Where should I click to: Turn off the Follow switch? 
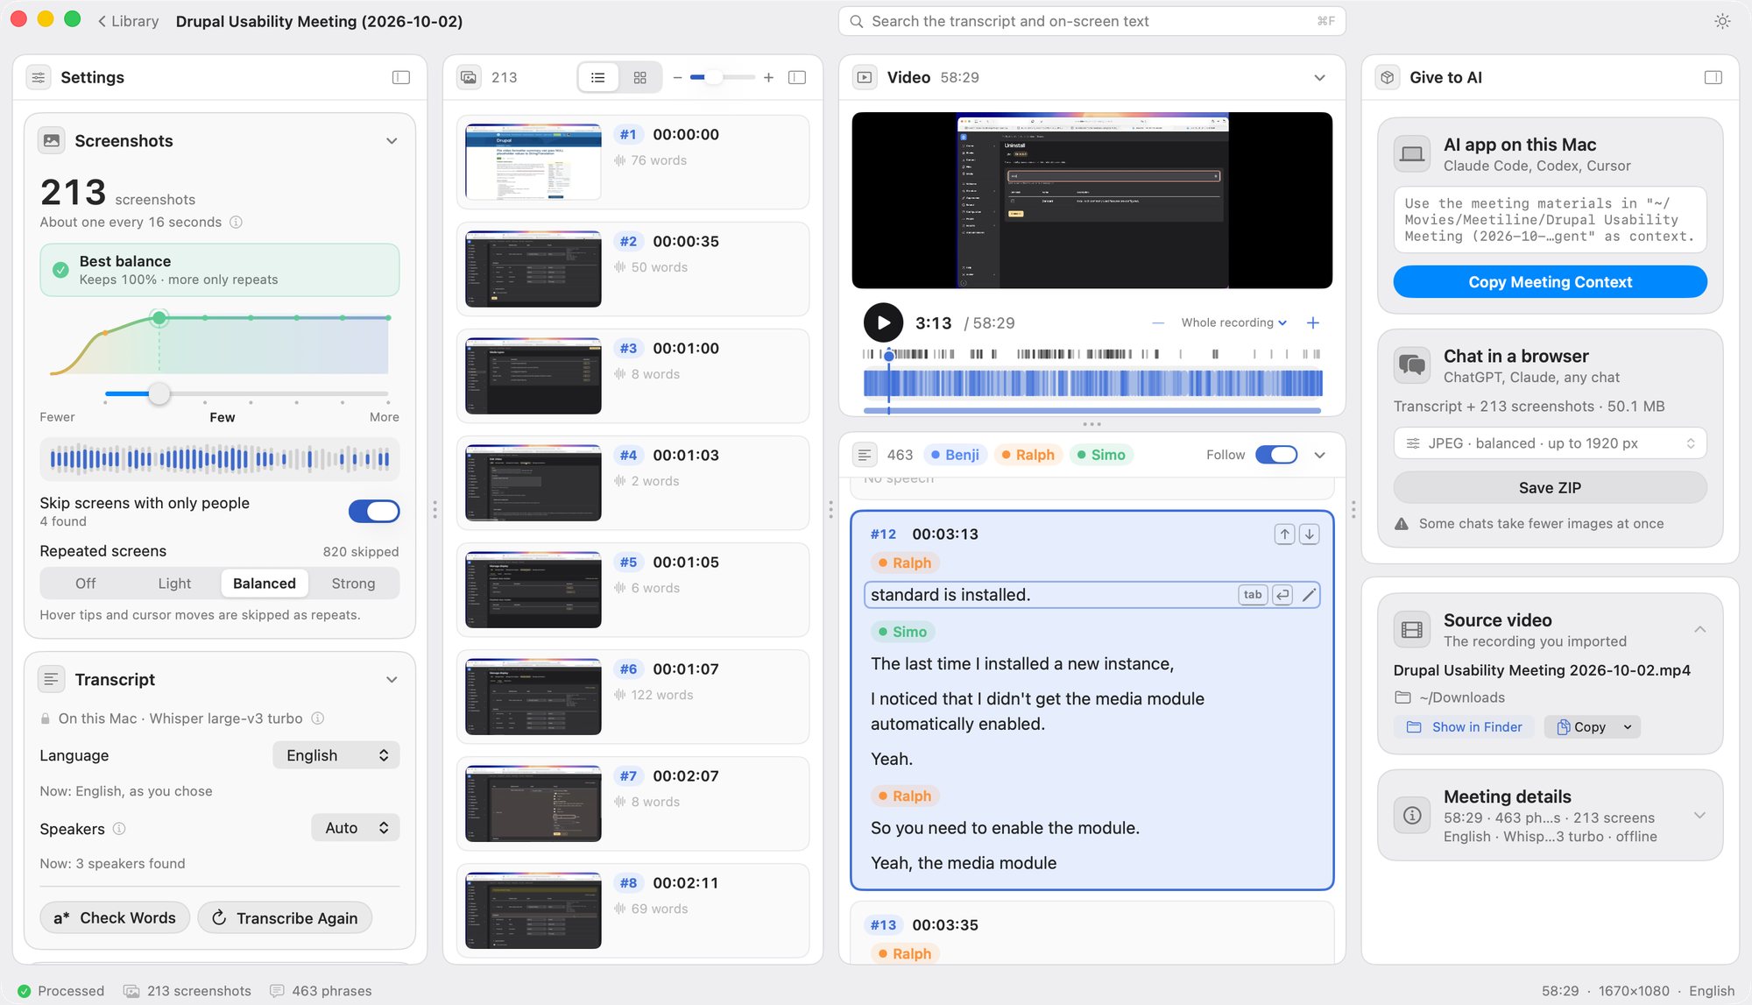(x=1276, y=454)
